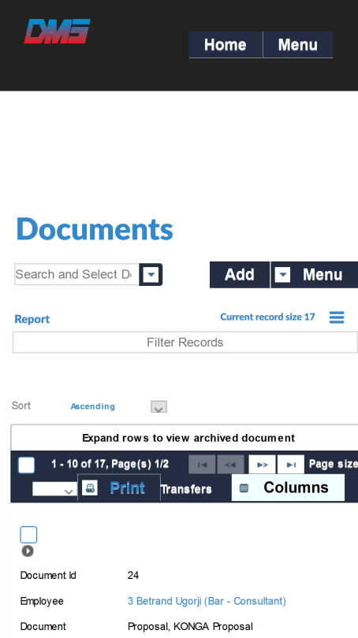The image size is (358, 638).
Task: Open the top navigation Menu item
Action: pos(298,45)
